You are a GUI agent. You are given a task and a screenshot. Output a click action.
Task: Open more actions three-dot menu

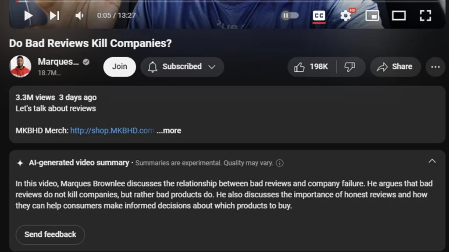point(435,67)
